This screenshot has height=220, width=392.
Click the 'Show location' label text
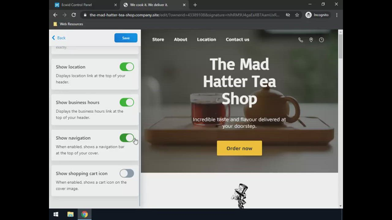click(70, 67)
